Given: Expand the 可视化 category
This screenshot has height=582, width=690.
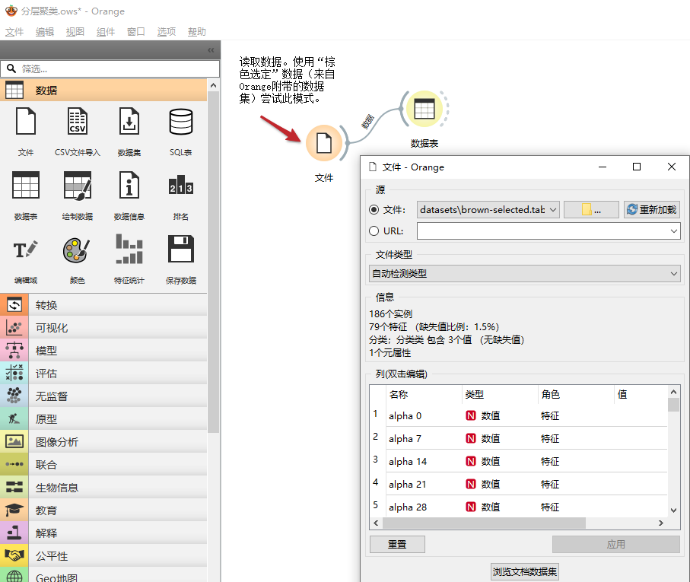Looking at the screenshot, I should click(x=103, y=328).
